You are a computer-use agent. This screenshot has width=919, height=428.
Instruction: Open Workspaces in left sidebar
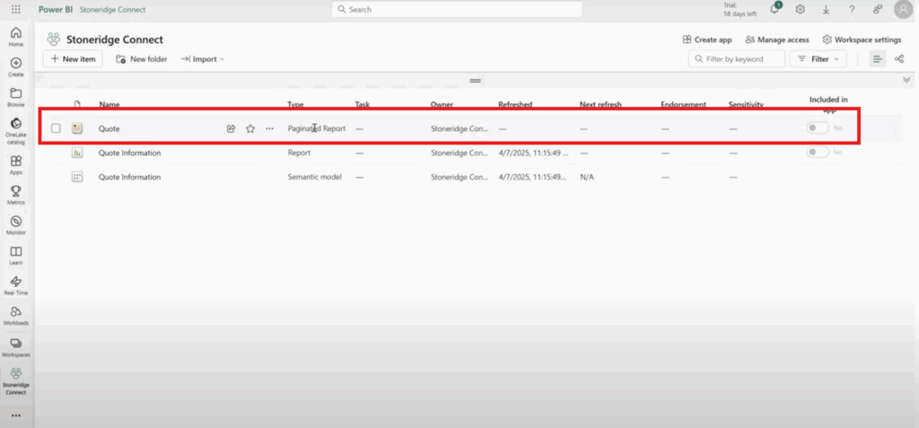click(x=16, y=347)
